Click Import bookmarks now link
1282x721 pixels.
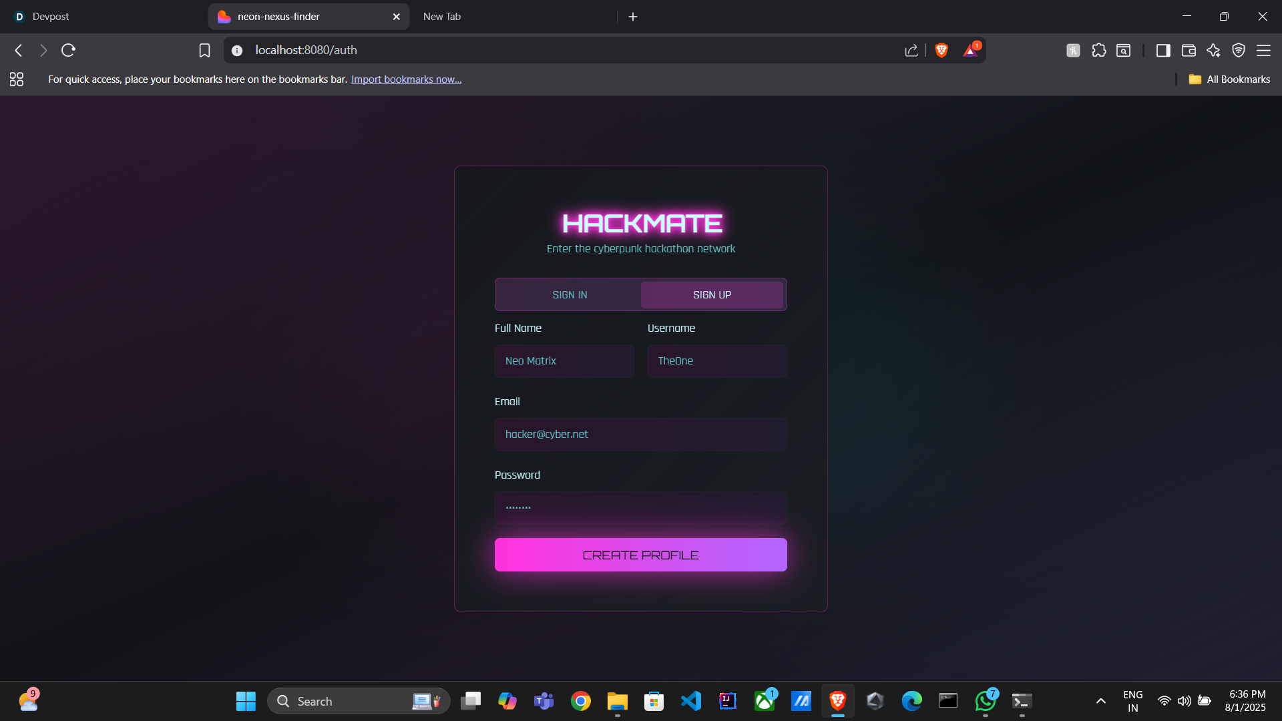pos(406,79)
